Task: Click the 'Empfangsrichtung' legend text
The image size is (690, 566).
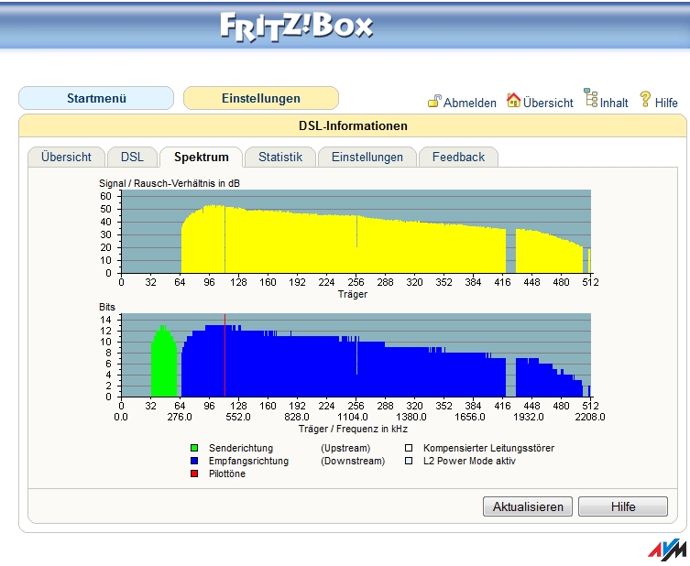Action: click(x=248, y=461)
